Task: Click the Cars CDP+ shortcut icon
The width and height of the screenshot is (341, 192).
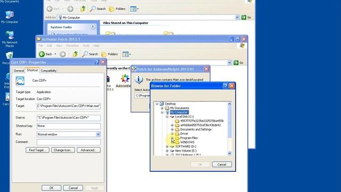Action: click(x=20, y=81)
